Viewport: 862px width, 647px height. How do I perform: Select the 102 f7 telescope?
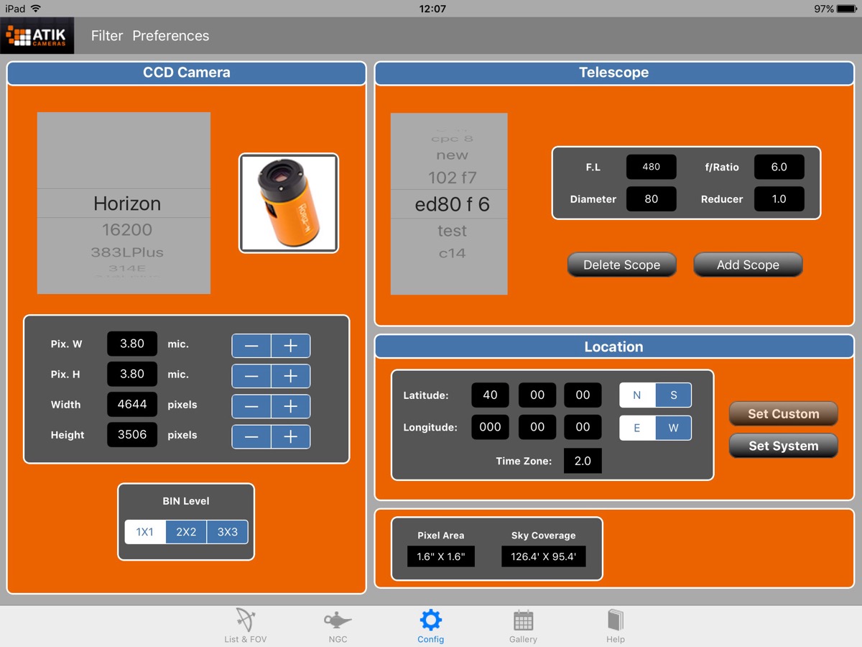[x=449, y=177]
